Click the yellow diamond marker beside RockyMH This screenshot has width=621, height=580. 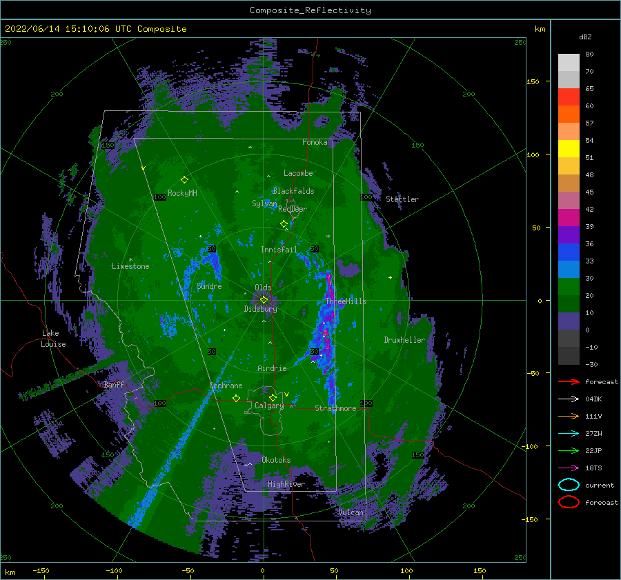[x=184, y=180]
